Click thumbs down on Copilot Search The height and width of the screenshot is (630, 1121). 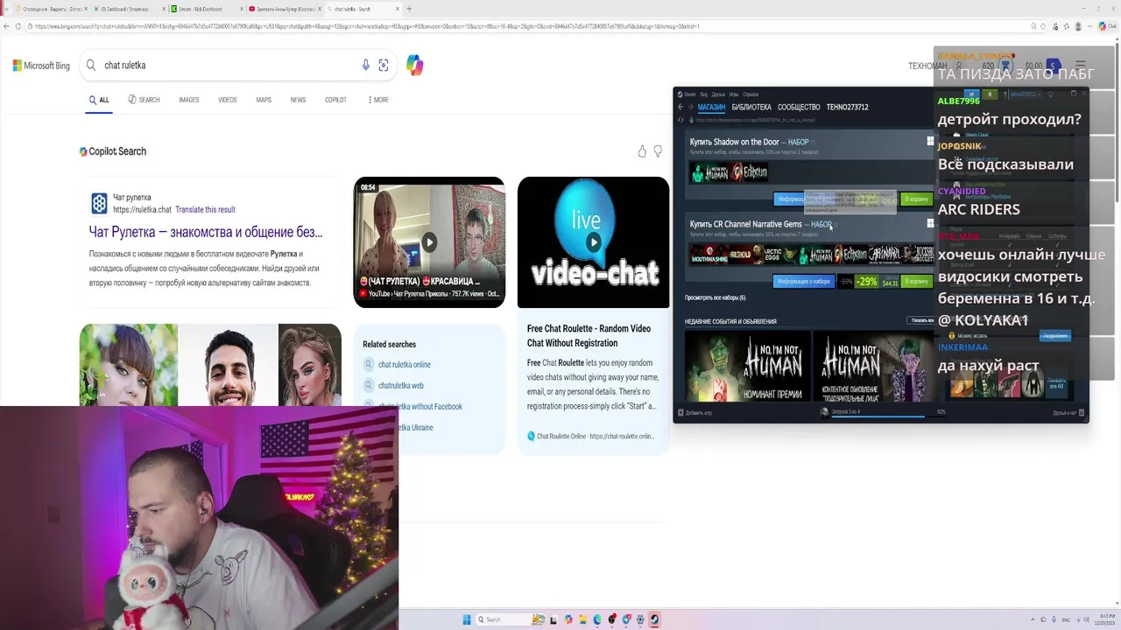658,151
